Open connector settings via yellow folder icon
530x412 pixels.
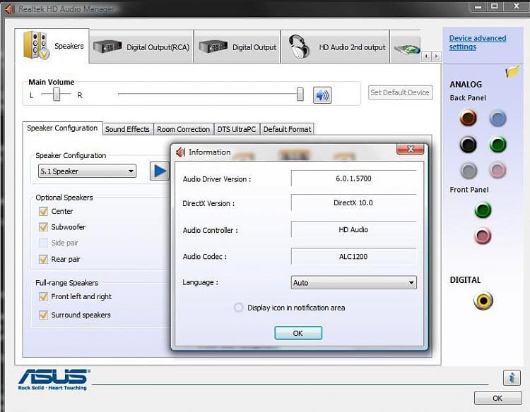pyautogui.click(x=512, y=71)
